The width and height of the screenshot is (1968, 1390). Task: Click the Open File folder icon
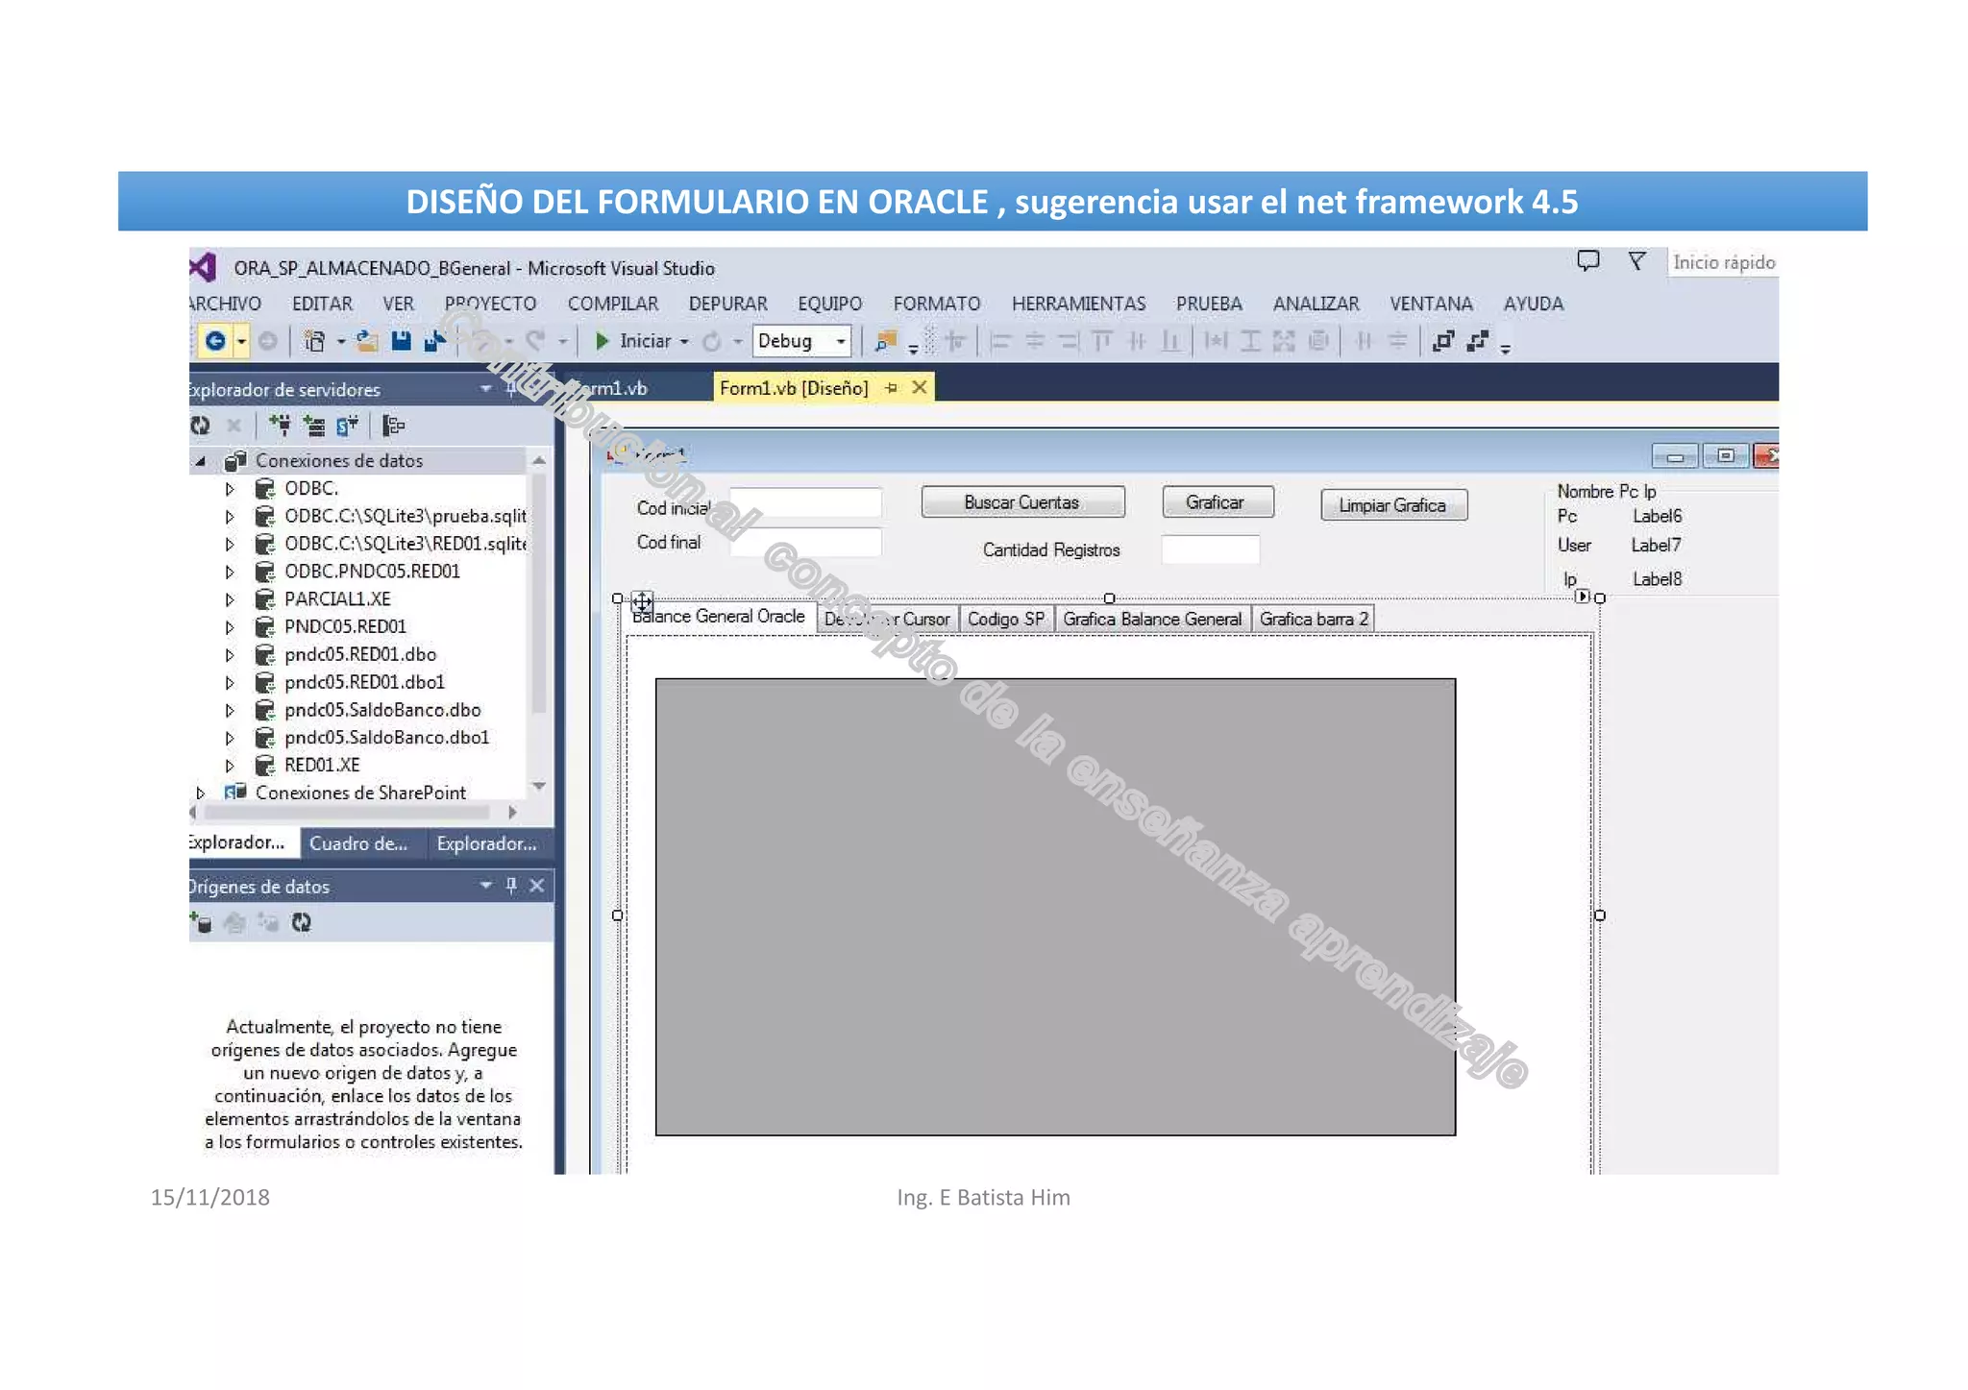[366, 341]
